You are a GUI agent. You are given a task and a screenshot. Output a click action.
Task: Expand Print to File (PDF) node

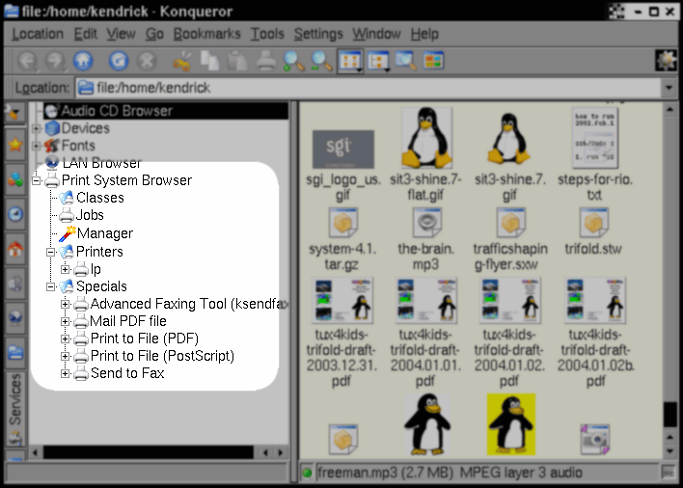click(66, 339)
